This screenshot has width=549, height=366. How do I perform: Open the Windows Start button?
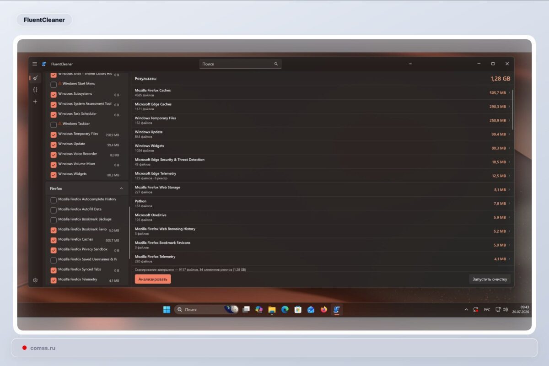[167, 310]
